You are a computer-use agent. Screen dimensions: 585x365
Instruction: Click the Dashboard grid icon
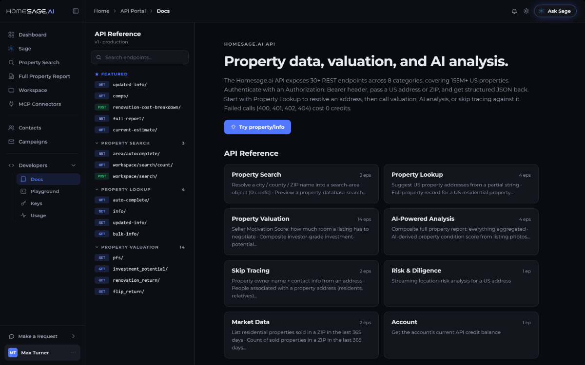click(11, 35)
